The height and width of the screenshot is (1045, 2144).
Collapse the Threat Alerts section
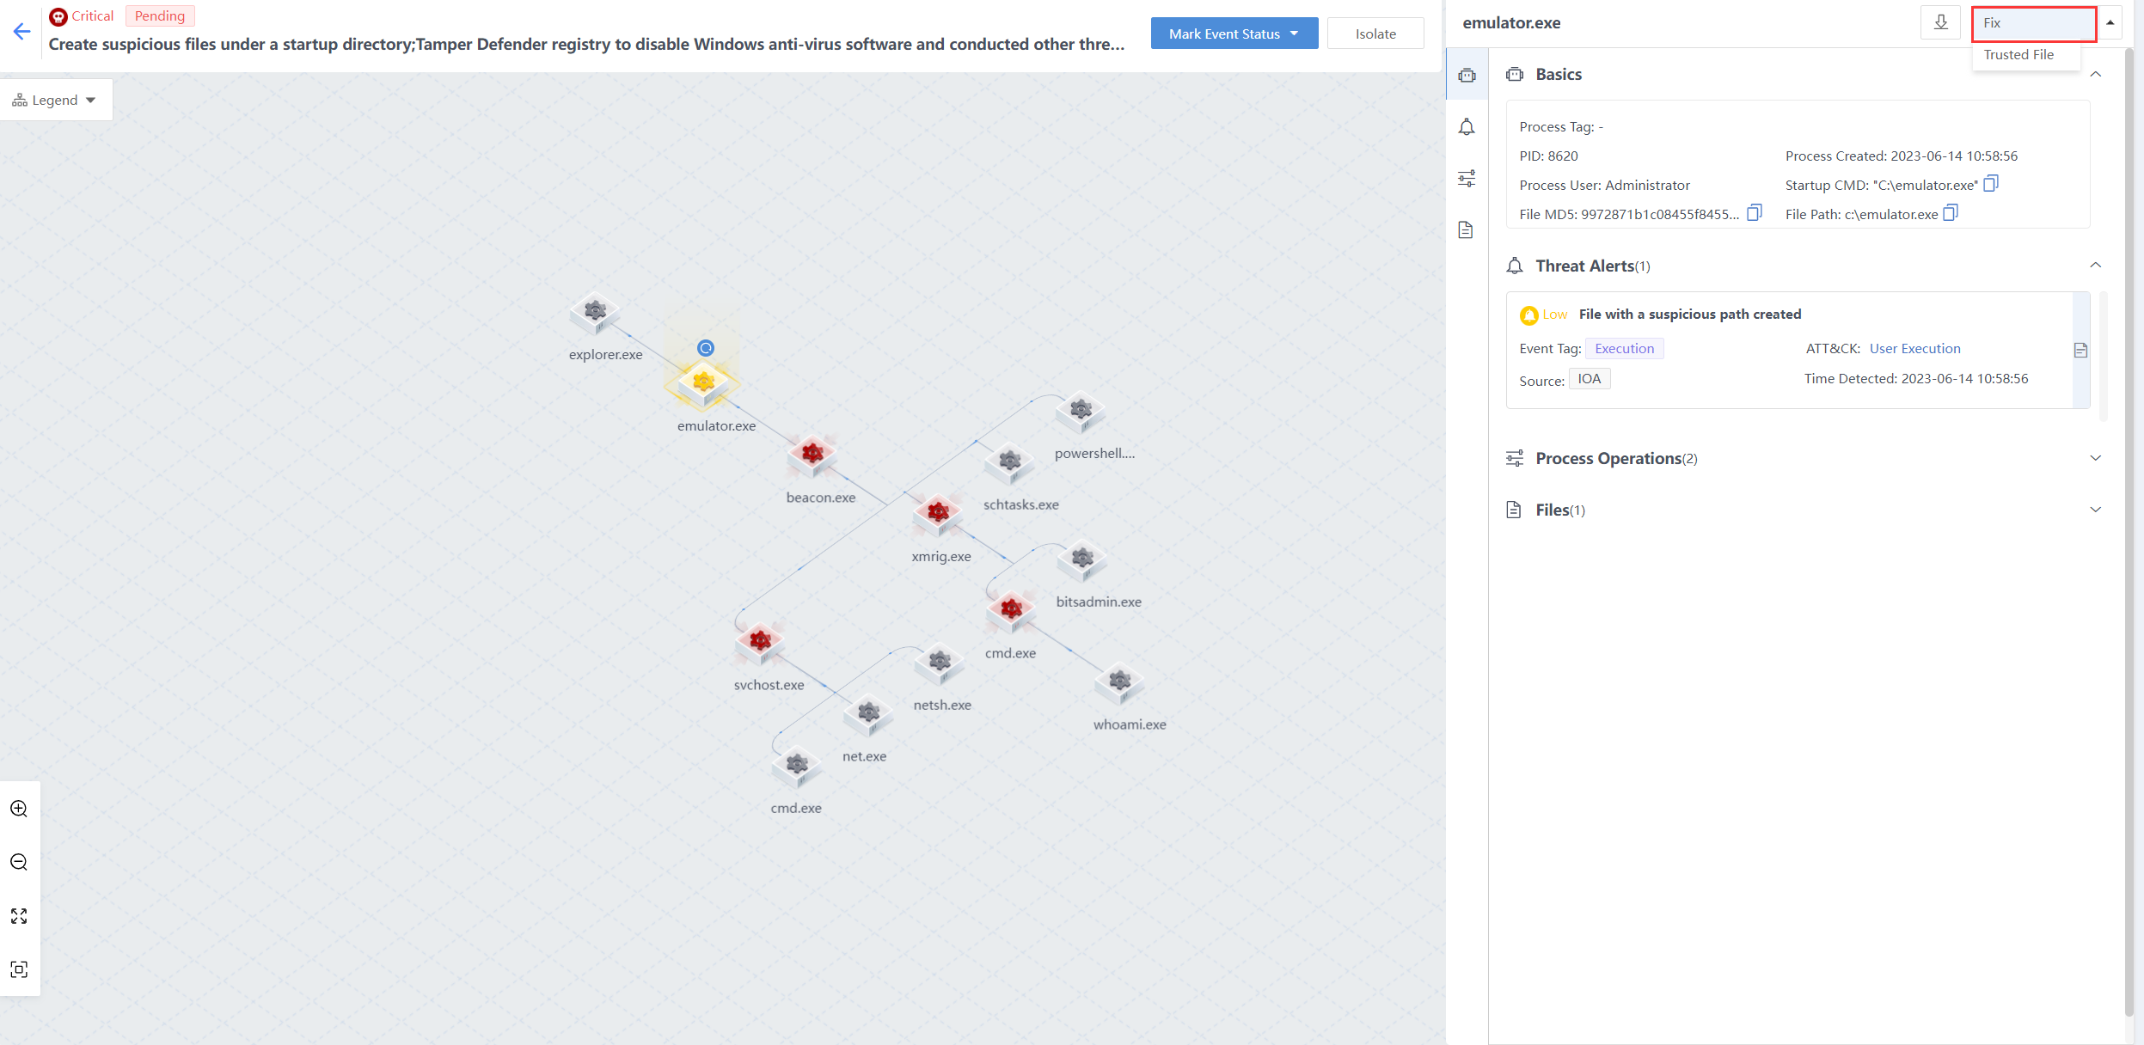pyautogui.click(x=2095, y=266)
